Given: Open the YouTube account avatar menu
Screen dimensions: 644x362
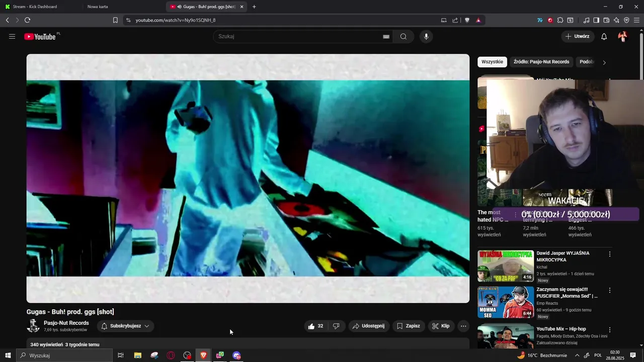Looking at the screenshot, I should pos(622,36).
